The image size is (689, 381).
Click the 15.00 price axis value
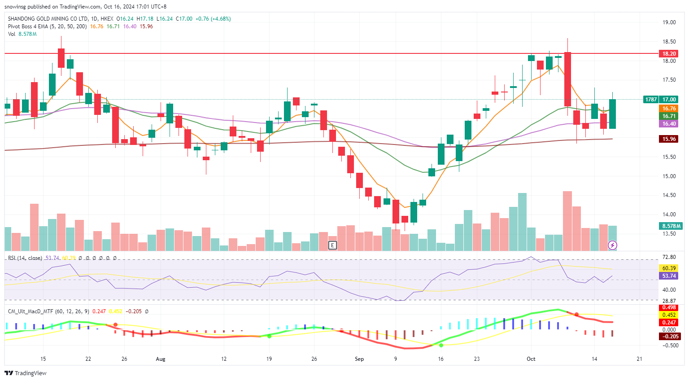(x=669, y=176)
